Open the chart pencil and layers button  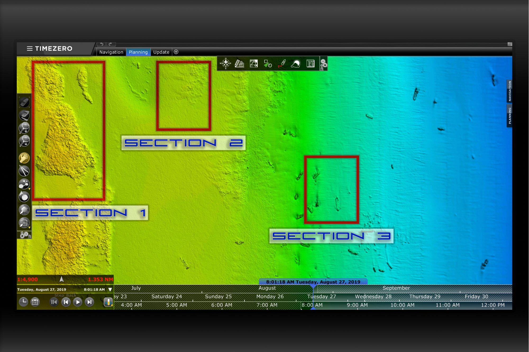[239, 63]
